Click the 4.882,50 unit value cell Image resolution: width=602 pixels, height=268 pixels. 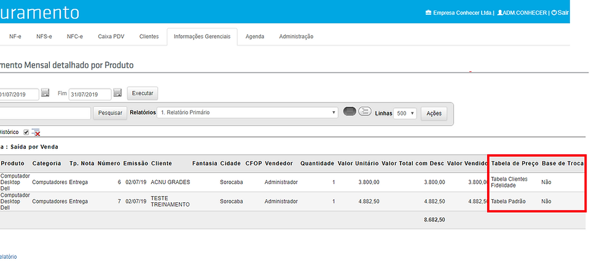[369, 201]
